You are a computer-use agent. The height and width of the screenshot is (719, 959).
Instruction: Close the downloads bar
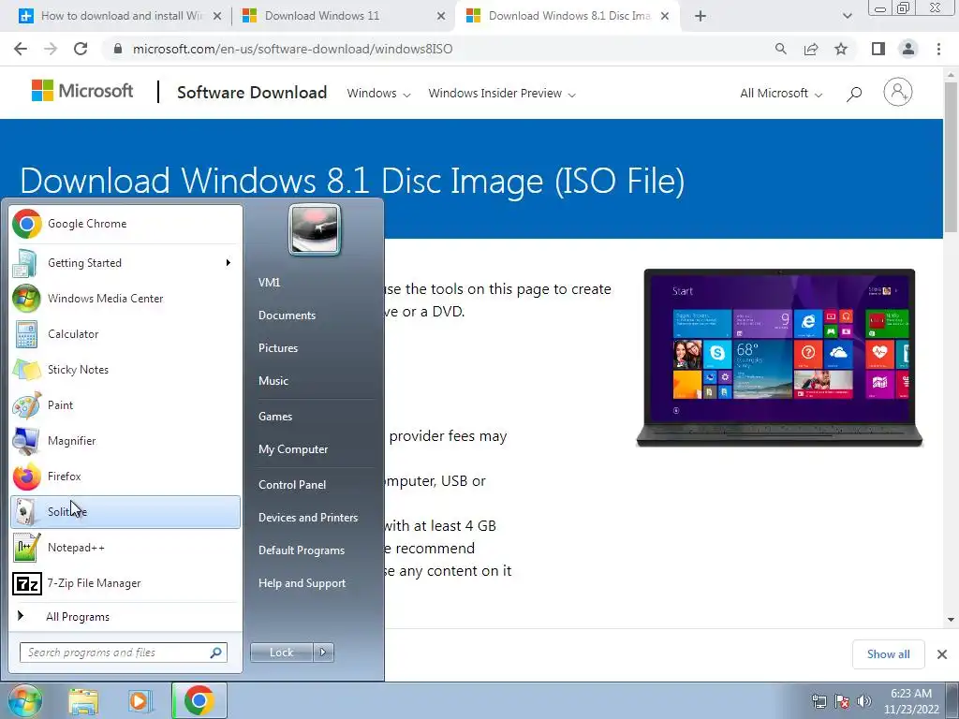[942, 654]
